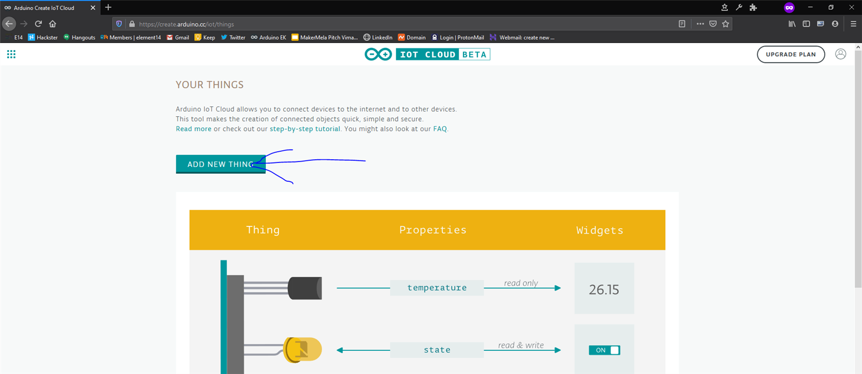Click the browser back arrow
Image resolution: width=862 pixels, height=374 pixels.
9,24
